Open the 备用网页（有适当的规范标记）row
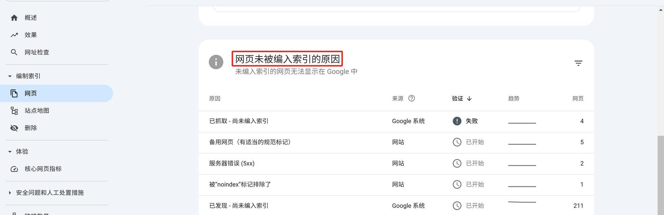 coord(396,142)
